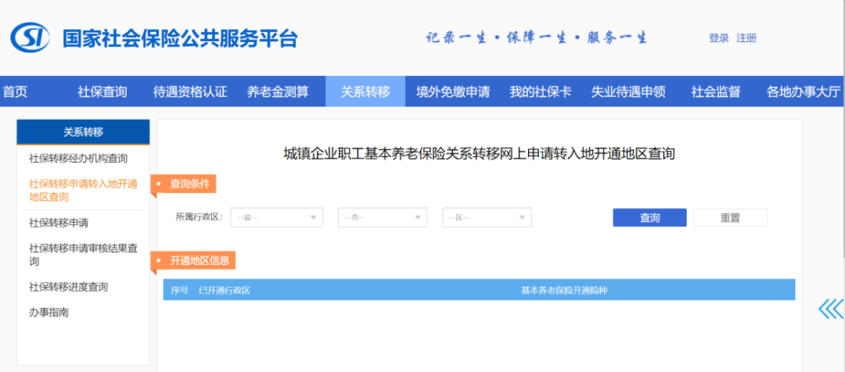Open 社保查询 menu item
This screenshot has height=372, width=845.
pyautogui.click(x=102, y=91)
